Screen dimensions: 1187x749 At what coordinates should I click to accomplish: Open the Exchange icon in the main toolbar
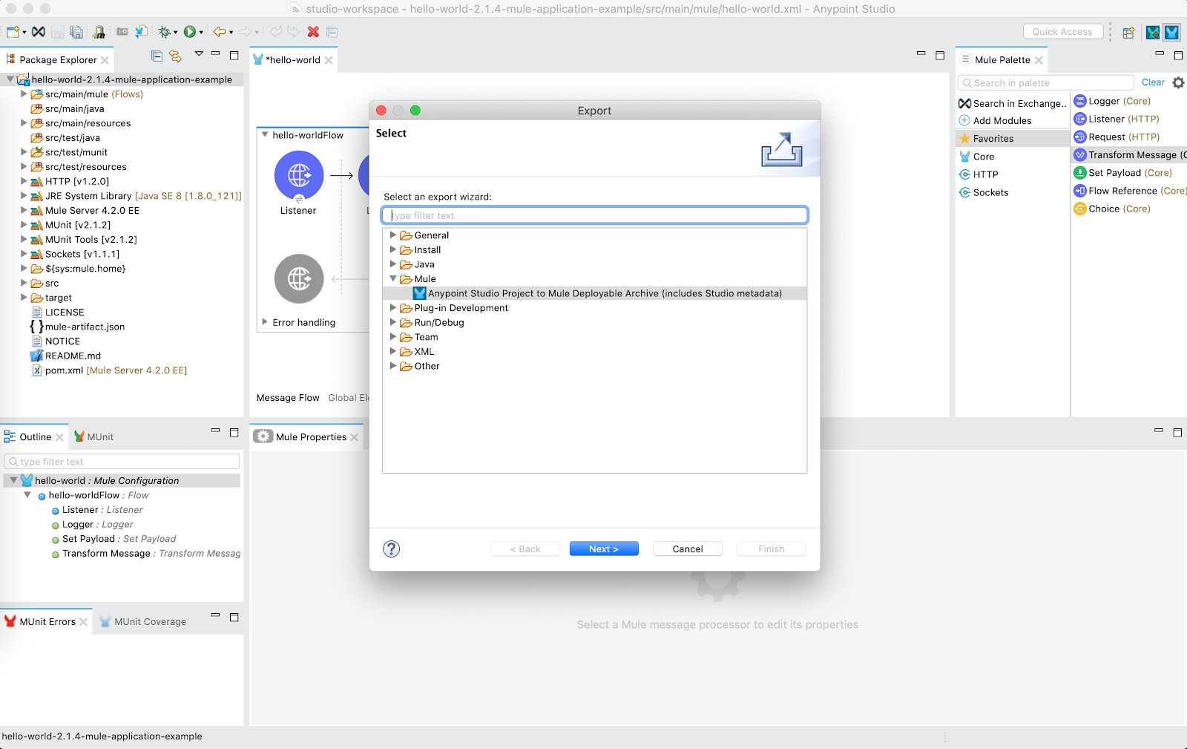tap(39, 32)
